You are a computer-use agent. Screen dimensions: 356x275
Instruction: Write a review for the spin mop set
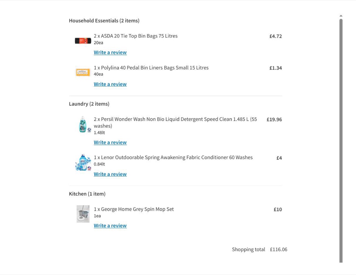110,225
